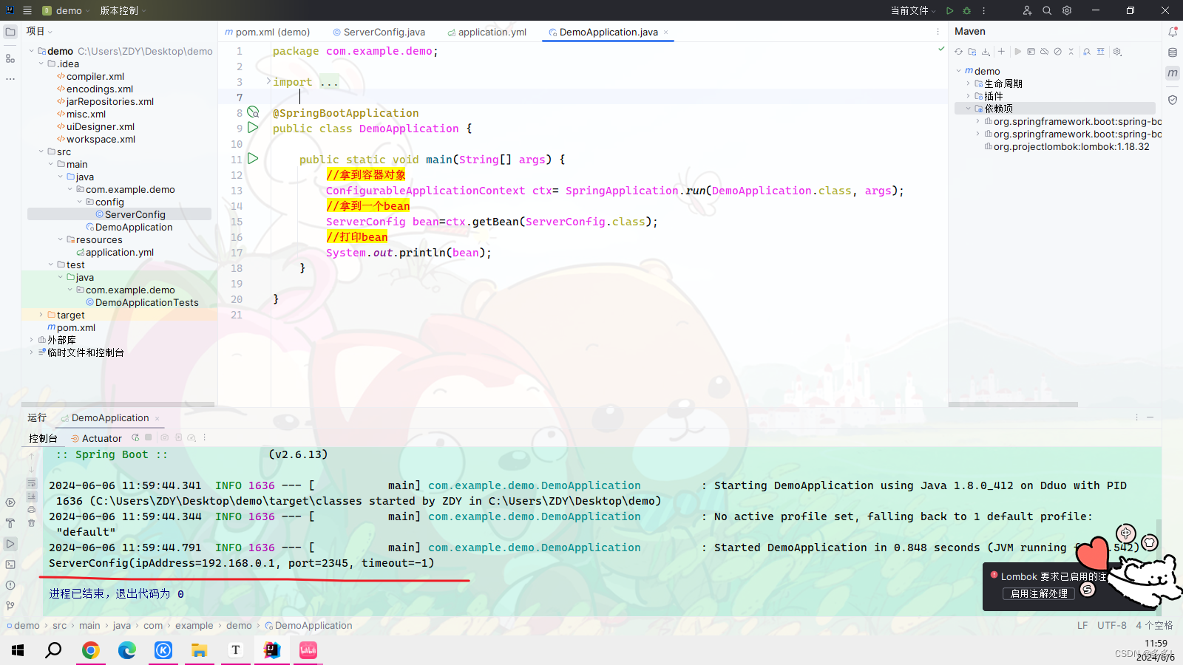Select ServerConfig in the project tree
The height and width of the screenshot is (665, 1183).
coord(135,214)
